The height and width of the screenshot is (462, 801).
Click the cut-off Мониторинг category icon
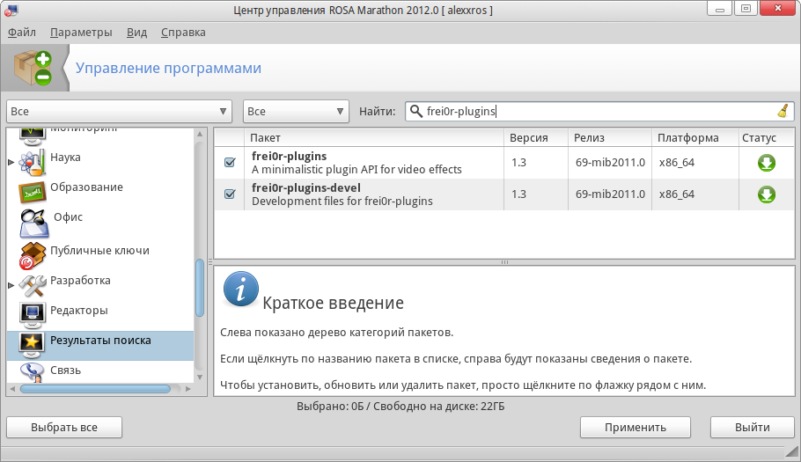pos(33,136)
